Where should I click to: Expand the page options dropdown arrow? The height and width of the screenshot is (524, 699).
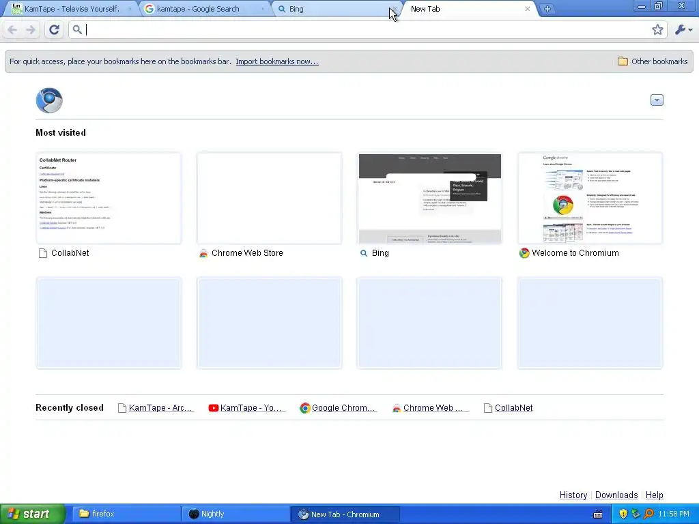[657, 100]
